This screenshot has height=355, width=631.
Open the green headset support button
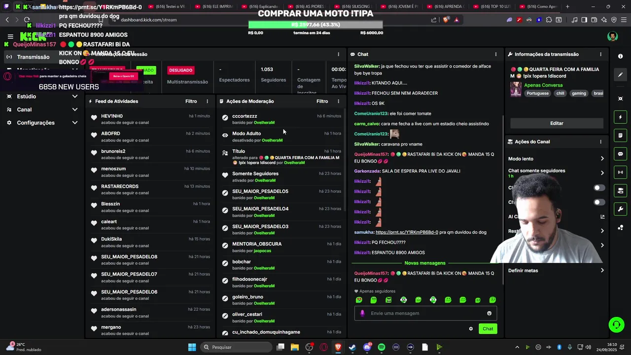[x=616, y=324]
